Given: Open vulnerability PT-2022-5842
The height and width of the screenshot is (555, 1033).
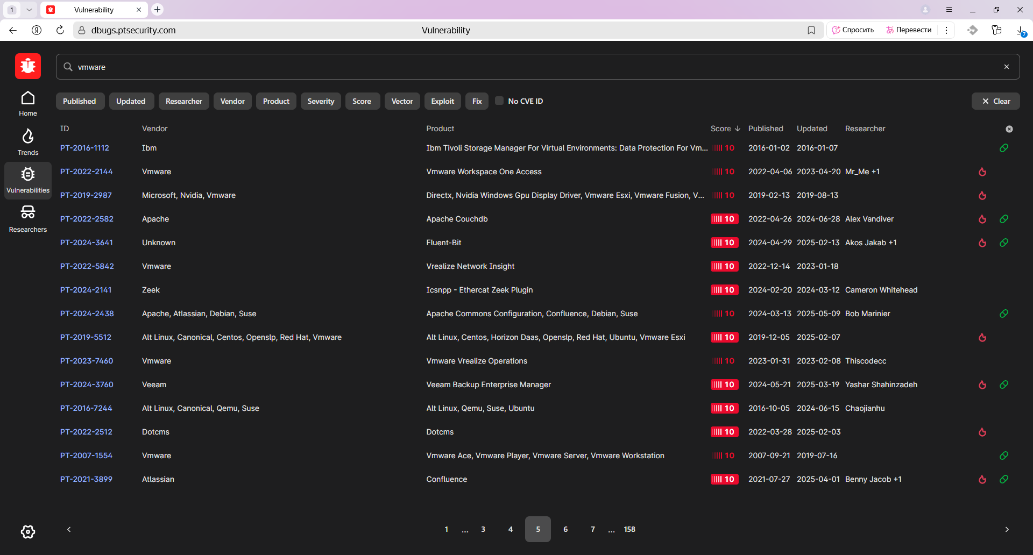Looking at the screenshot, I should click(87, 266).
